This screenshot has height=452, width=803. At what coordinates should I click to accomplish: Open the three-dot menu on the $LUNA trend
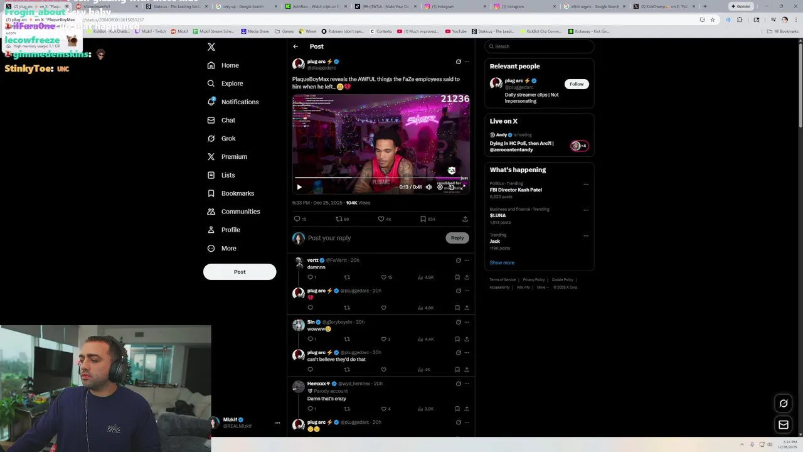click(586, 210)
